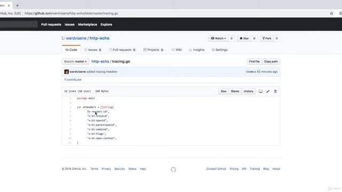Open the Contact GitHub footer link

(216, 169)
